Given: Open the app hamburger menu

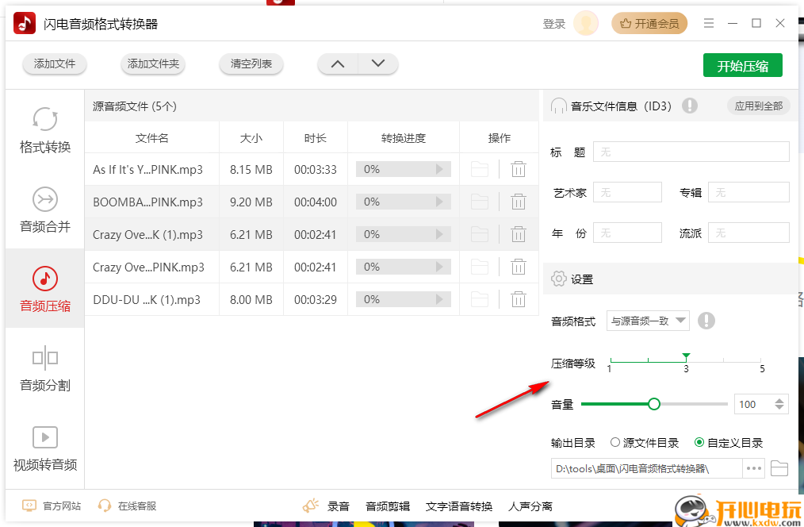Looking at the screenshot, I should coord(708,23).
